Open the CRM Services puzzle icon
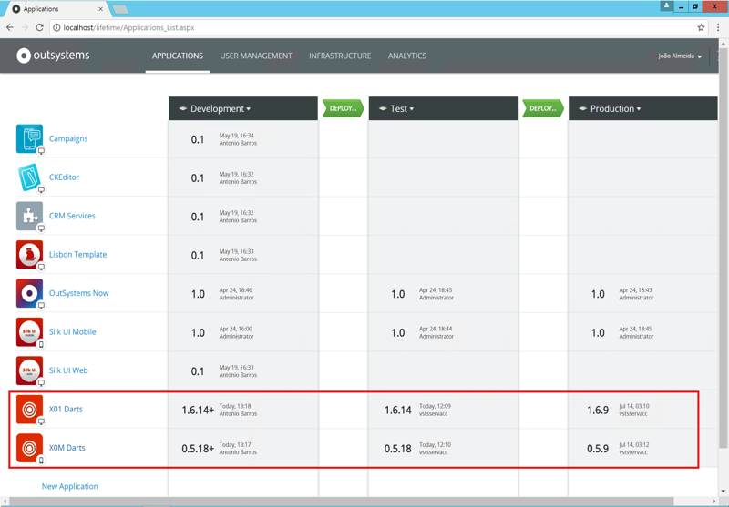 point(29,216)
